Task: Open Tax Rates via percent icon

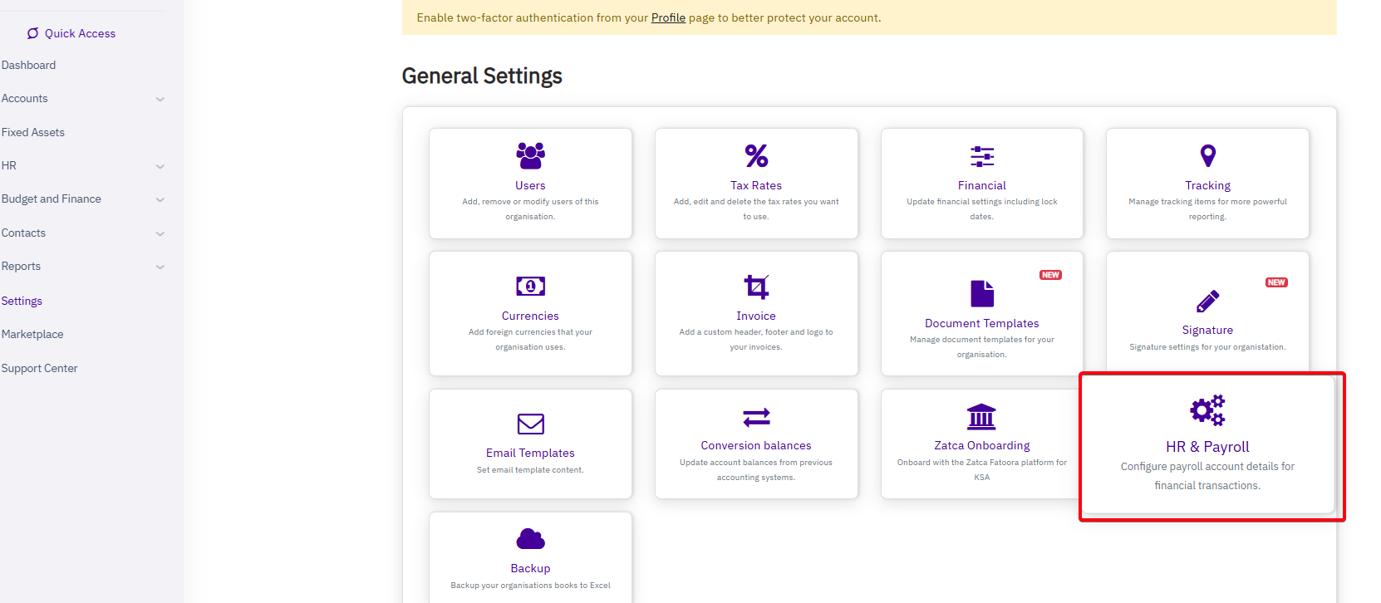Action: pyautogui.click(x=756, y=155)
